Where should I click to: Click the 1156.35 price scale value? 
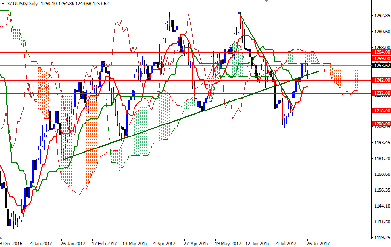tap(382, 190)
